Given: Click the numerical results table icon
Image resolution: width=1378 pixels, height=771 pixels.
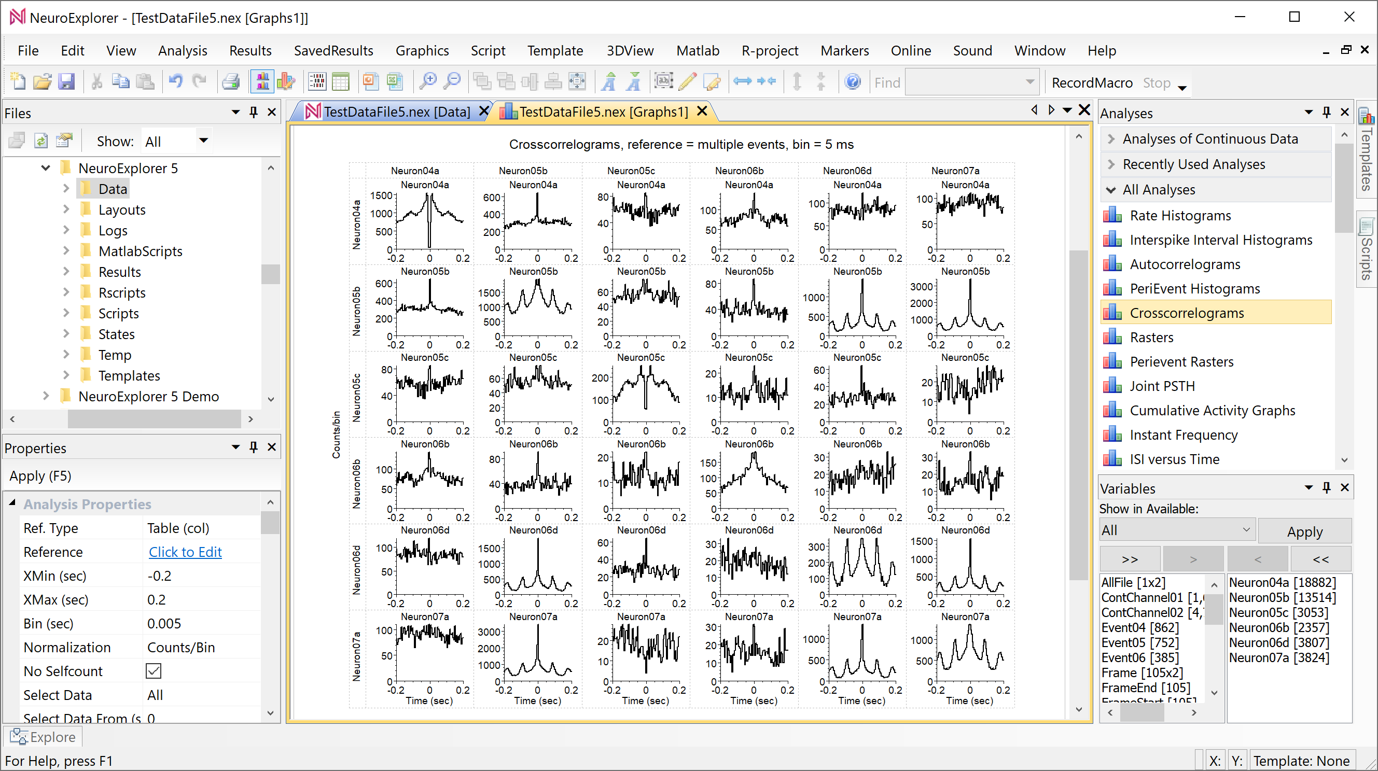Looking at the screenshot, I should click(340, 82).
